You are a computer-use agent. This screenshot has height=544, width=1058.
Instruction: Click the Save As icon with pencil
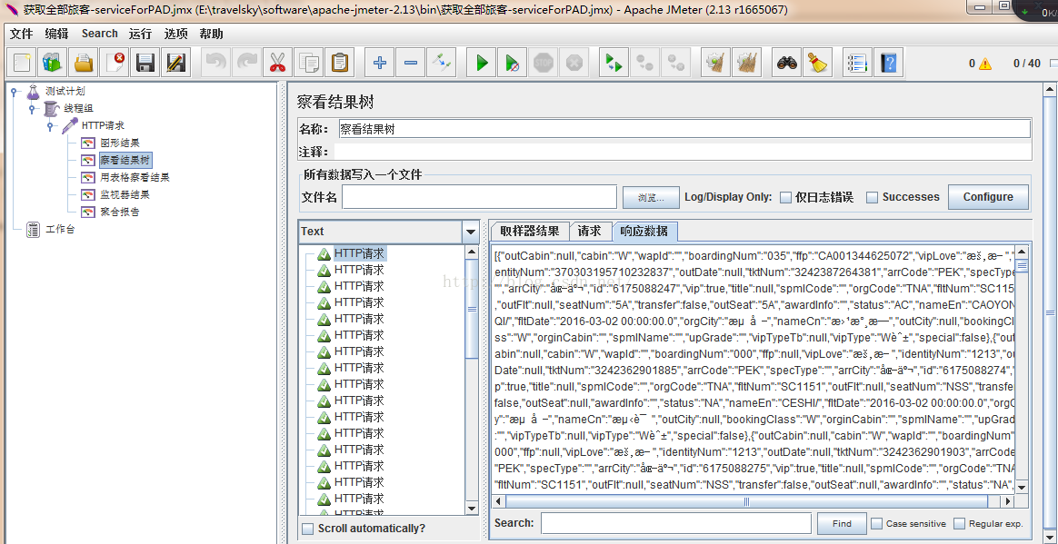click(176, 63)
